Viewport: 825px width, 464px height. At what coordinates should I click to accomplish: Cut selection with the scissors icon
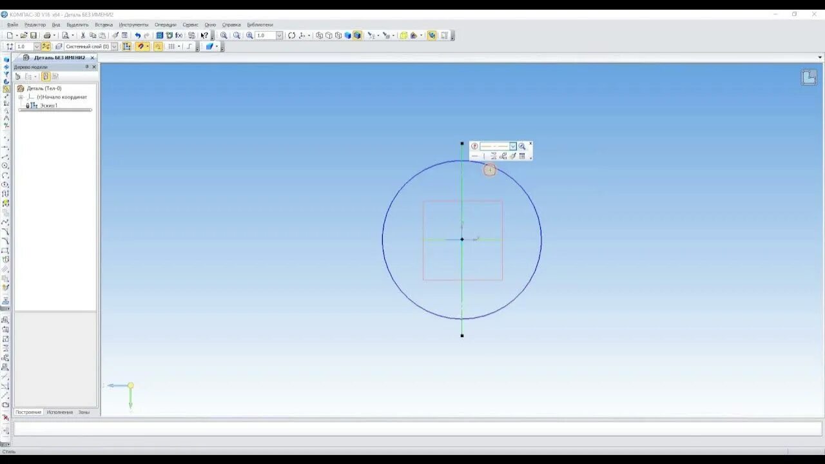82,35
